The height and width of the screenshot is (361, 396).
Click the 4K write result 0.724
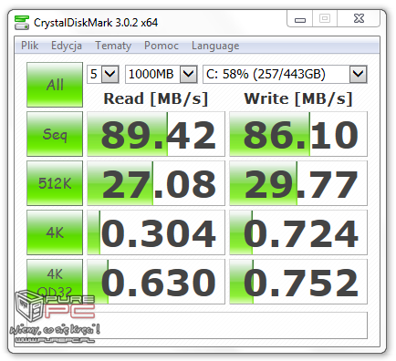pyautogui.click(x=298, y=232)
